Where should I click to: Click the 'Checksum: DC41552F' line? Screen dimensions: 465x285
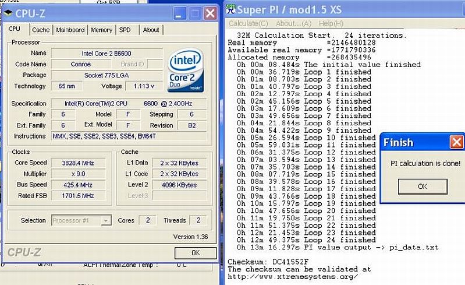tap(268, 262)
